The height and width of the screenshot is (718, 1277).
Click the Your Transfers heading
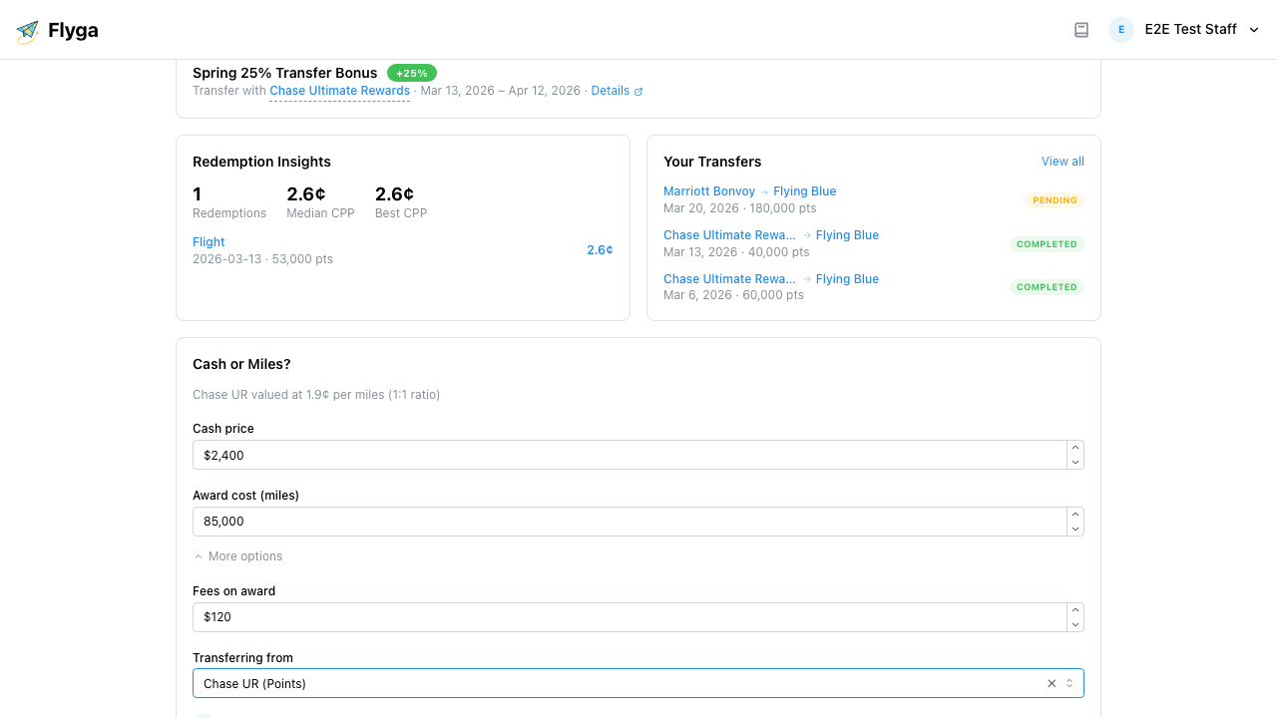(712, 162)
